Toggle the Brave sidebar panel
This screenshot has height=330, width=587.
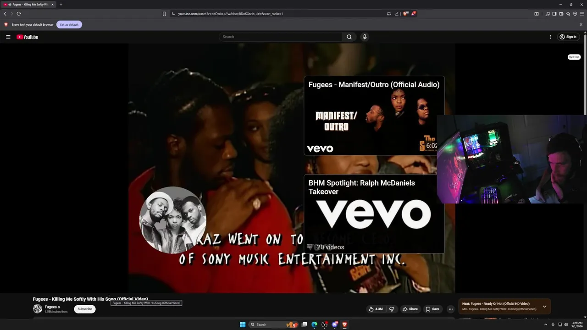pyautogui.click(x=554, y=14)
